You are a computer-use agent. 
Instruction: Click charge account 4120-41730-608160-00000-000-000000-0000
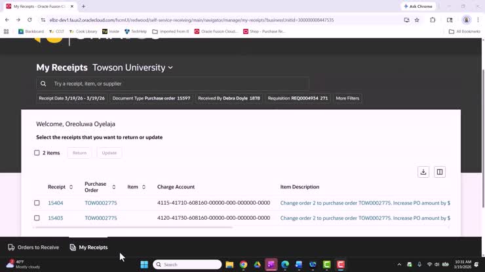[x=214, y=218]
